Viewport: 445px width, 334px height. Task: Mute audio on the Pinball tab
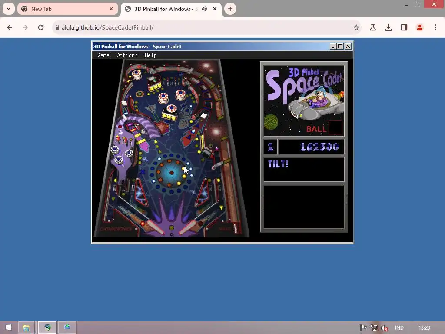204,9
